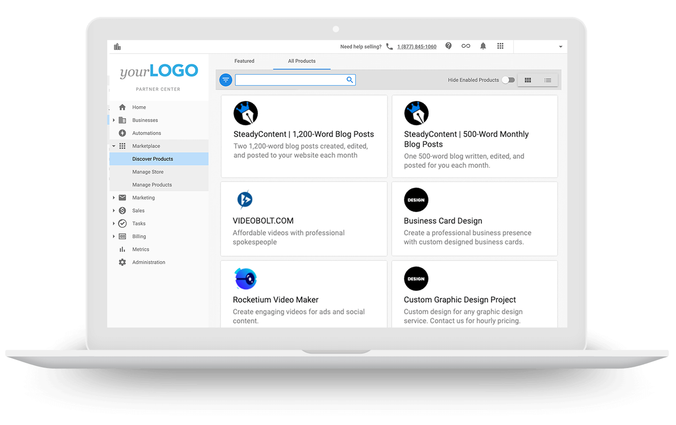Click the building icon in the top bar
This screenshot has width=676, height=425.
click(x=117, y=47)
